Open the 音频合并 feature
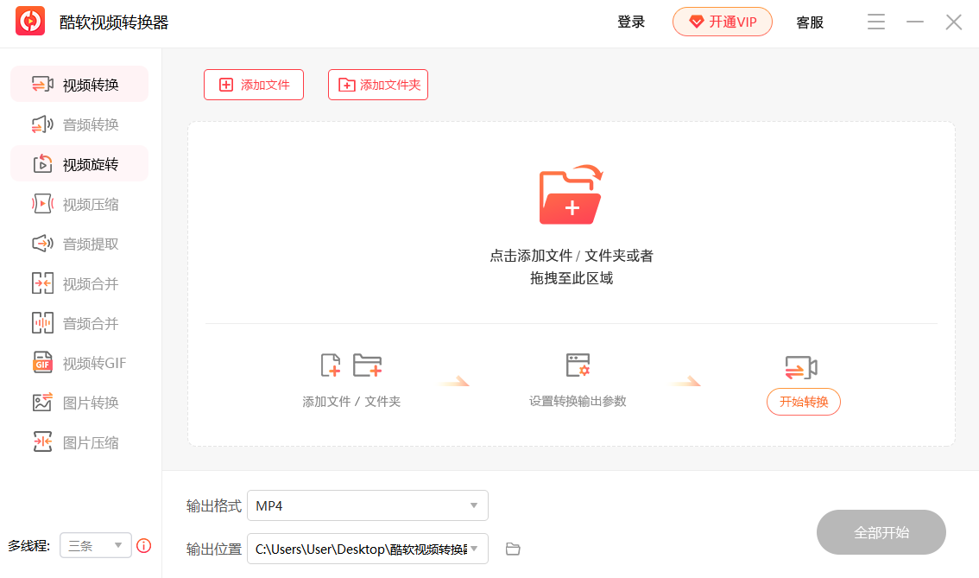The height and width of the screenshot is (578, 979). click(79, 322)
